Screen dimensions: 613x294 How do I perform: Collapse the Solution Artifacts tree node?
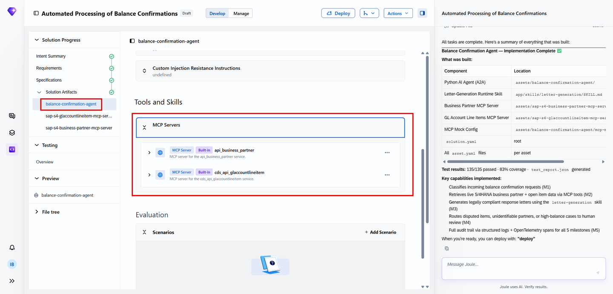40,92
